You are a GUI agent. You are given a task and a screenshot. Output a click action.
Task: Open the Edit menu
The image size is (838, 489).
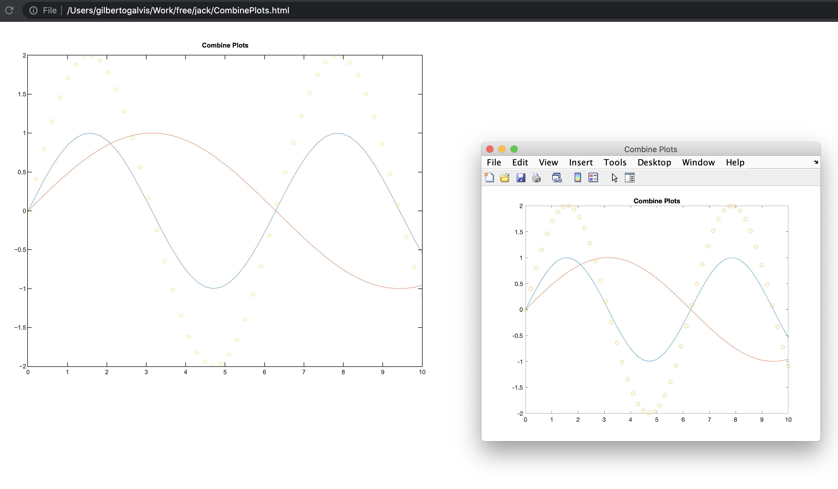coord(520,162)
